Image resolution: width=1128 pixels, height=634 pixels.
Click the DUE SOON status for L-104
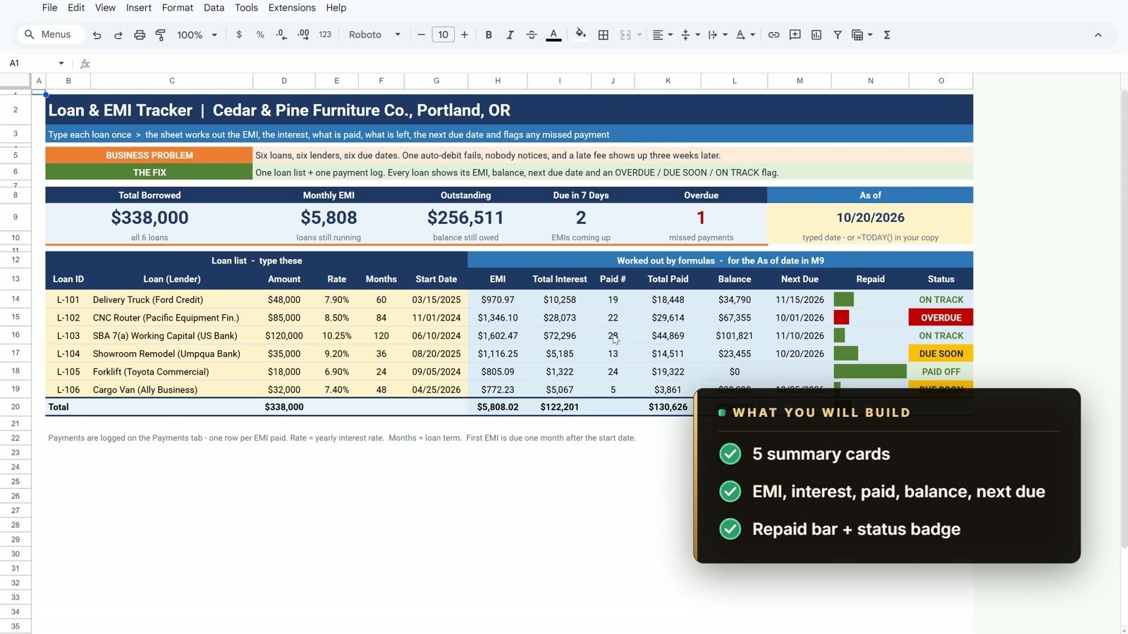[x=941, y=354]
